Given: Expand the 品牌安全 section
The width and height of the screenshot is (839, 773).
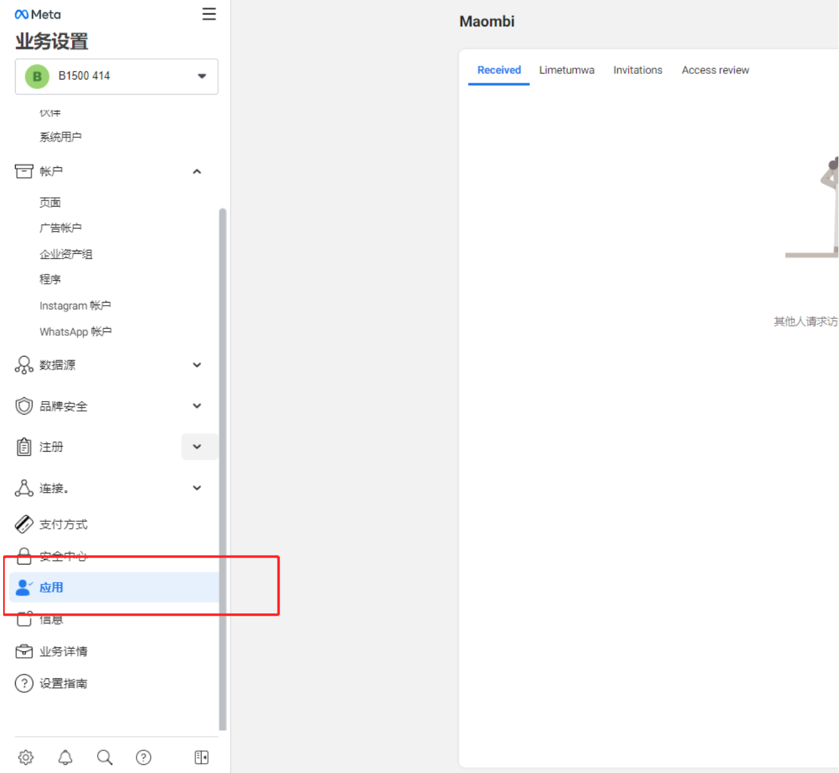Looking at the screenshot, I should 197,406.
